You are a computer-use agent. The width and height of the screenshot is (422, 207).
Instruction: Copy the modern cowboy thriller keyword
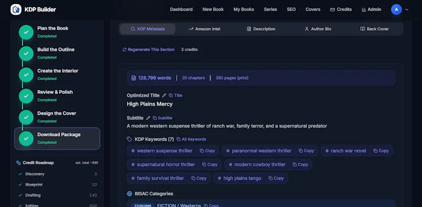point(300,164)
